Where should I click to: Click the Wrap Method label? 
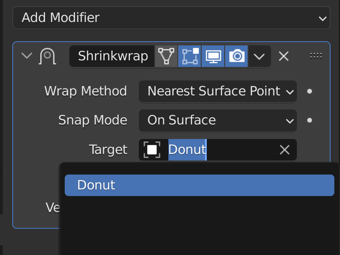(86, 91)
